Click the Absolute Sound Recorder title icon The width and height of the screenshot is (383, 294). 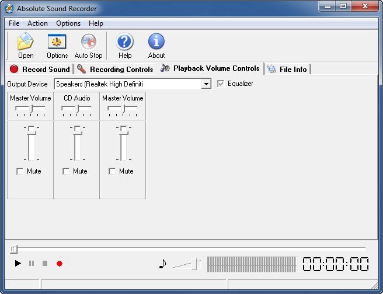click(x=9, y=8)
